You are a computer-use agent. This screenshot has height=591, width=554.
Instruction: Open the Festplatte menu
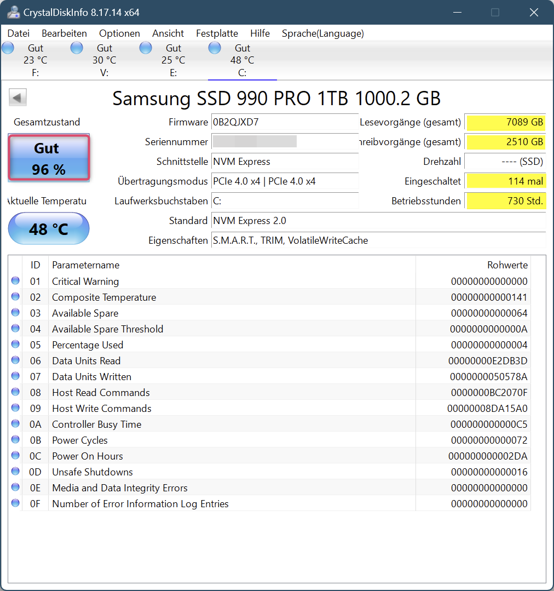point(217,33)
